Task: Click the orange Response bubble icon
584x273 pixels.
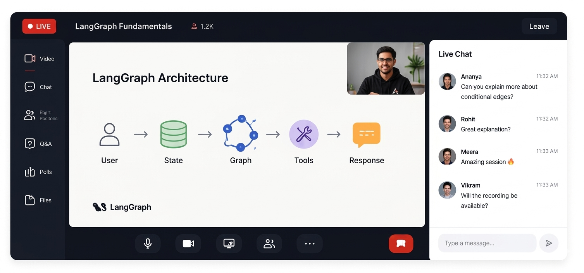Action: [x=367, y=135]
